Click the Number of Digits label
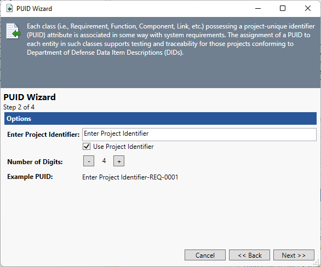 [35, 162]
